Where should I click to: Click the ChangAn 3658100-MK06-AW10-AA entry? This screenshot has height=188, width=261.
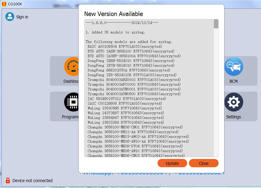(x=138, y=141)
